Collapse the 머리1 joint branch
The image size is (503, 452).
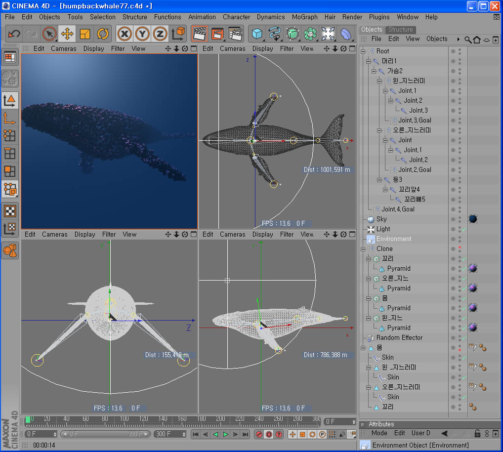click(x=369, y=61)
